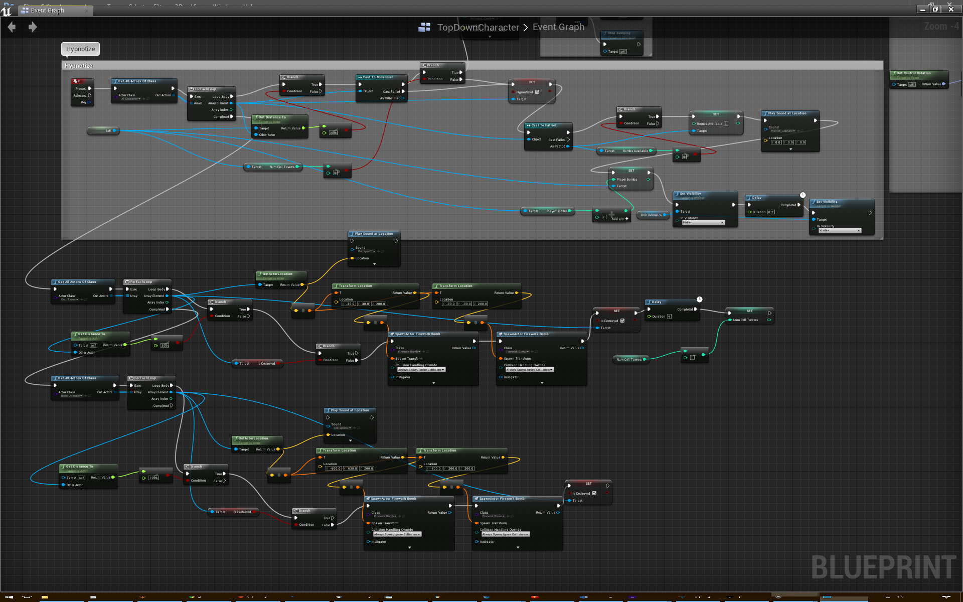This screenshot has height=602, width=963.
Task: Click Duration input field showing 0.2
Action: [x=771, y=212]
